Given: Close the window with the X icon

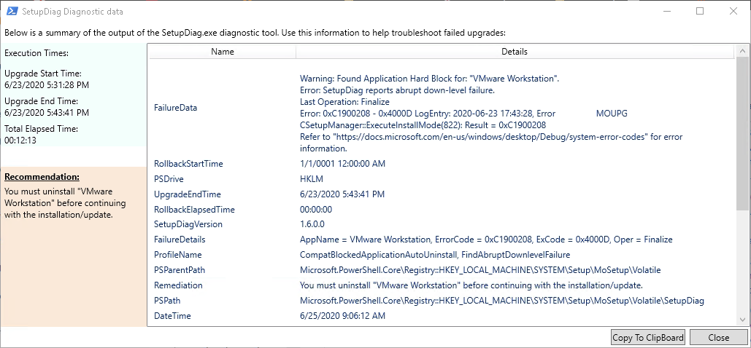Looking at the screenshot, I should point(733,11).
